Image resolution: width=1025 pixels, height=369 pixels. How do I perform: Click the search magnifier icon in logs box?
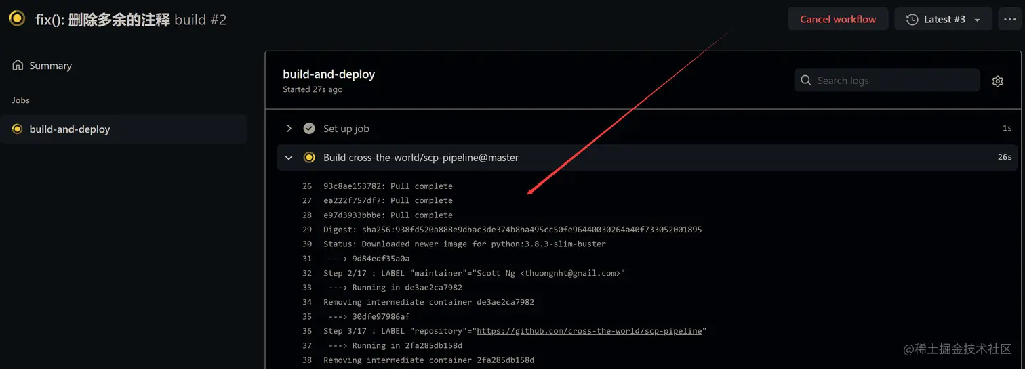tap(806, 80)
